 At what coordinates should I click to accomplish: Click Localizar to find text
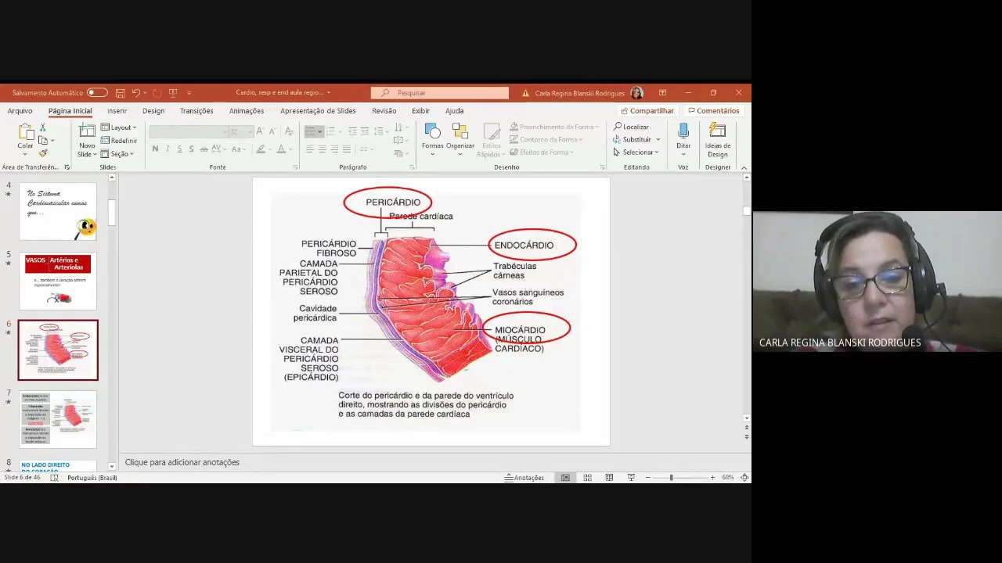[x=631, y=127]
